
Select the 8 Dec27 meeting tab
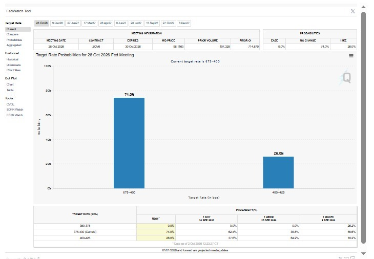(184, 23)
